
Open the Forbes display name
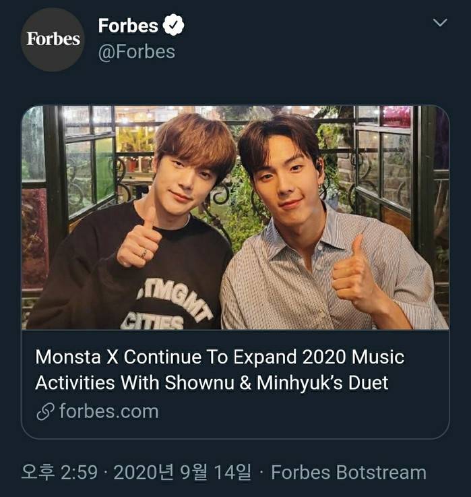[128, 26]
